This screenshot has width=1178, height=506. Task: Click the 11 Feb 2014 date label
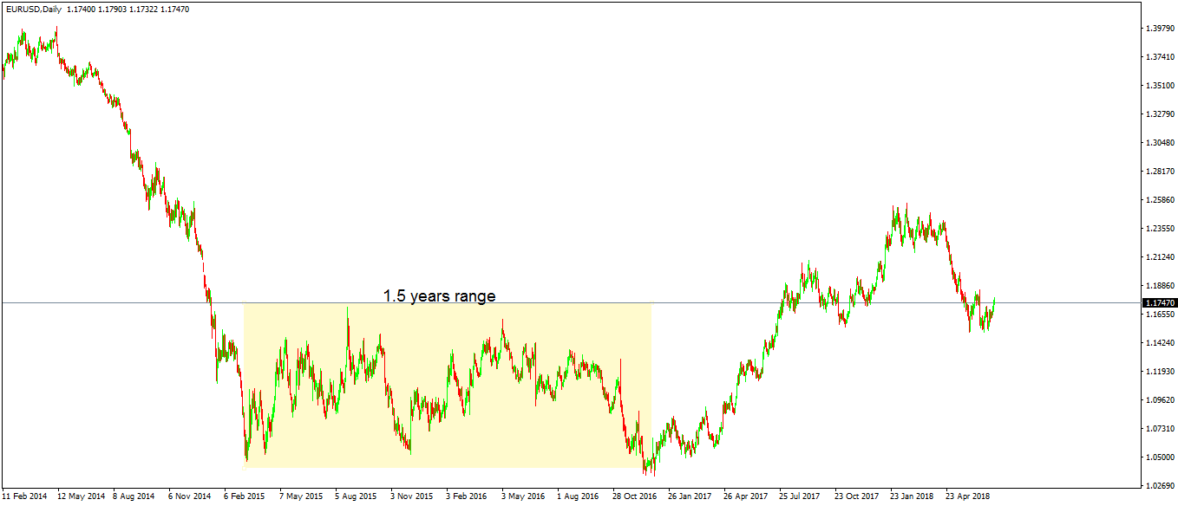click(25, 497)
